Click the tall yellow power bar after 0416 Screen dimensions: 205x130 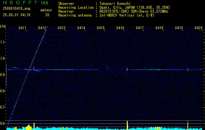(127, 125)
